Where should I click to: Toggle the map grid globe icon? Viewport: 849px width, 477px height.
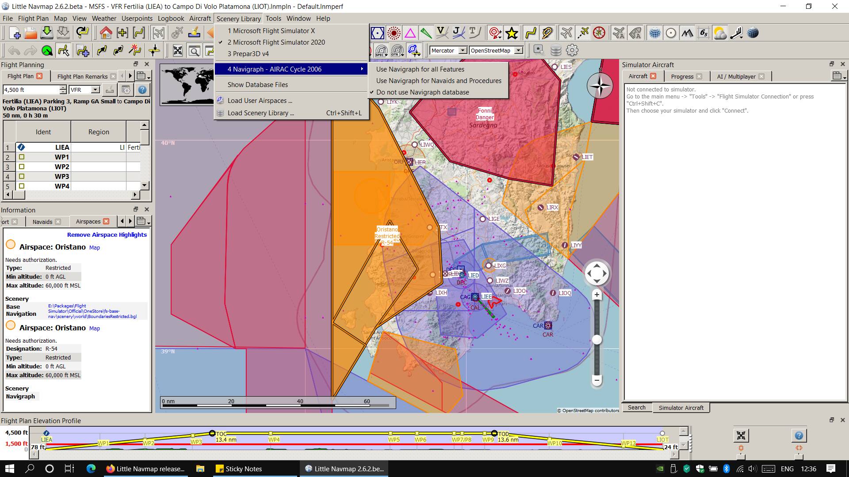click(x=655, y=33)
